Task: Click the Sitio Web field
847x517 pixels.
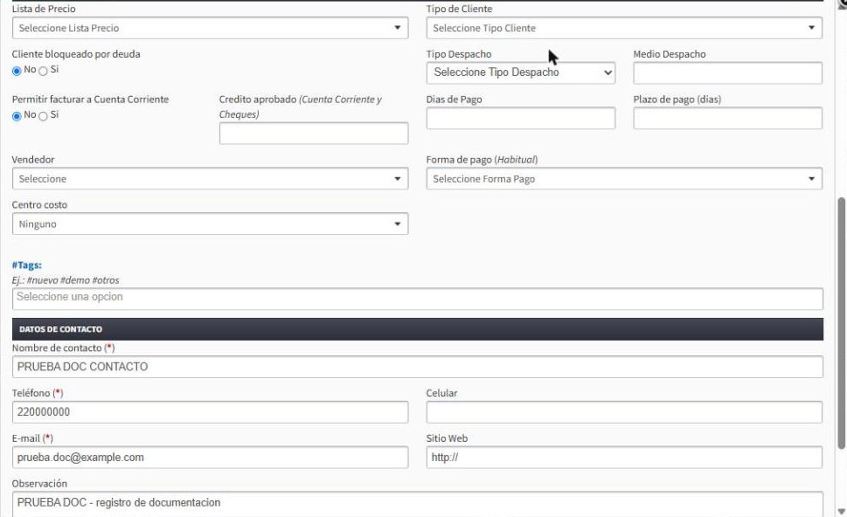Action: tap(624, 458)
